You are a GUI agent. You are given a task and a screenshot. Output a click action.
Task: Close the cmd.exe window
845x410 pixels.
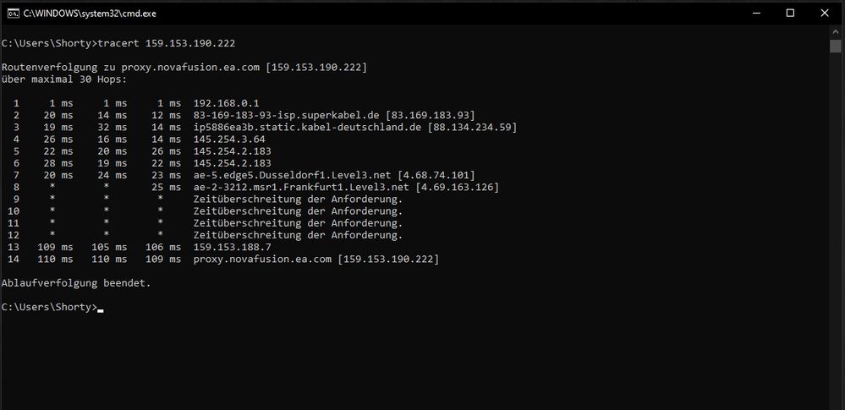[x=826, y=13]
